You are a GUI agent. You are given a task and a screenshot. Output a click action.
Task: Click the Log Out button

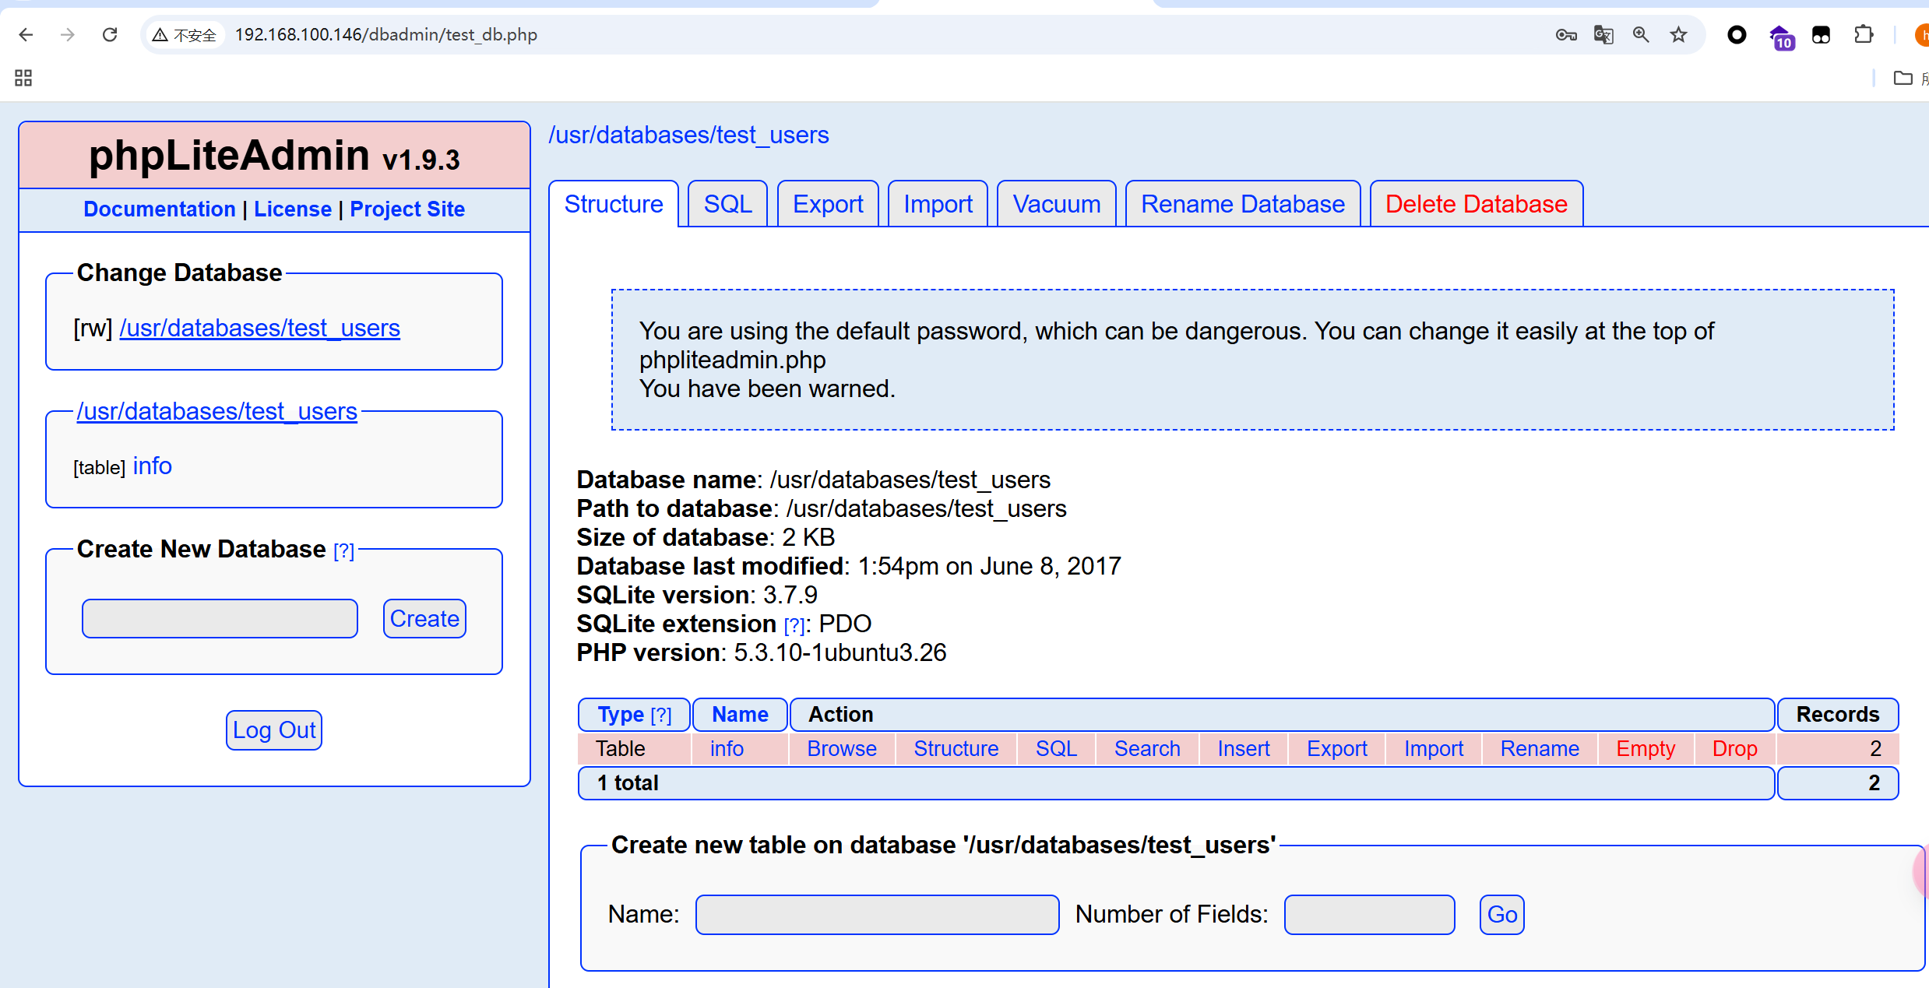click(274, 730)
